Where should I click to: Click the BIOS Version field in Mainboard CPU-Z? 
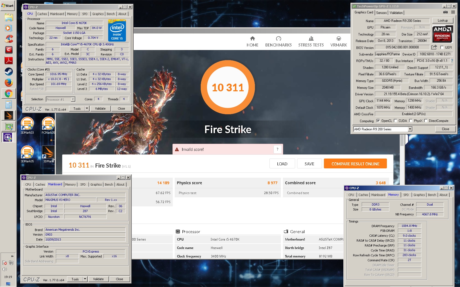point(85,235)
